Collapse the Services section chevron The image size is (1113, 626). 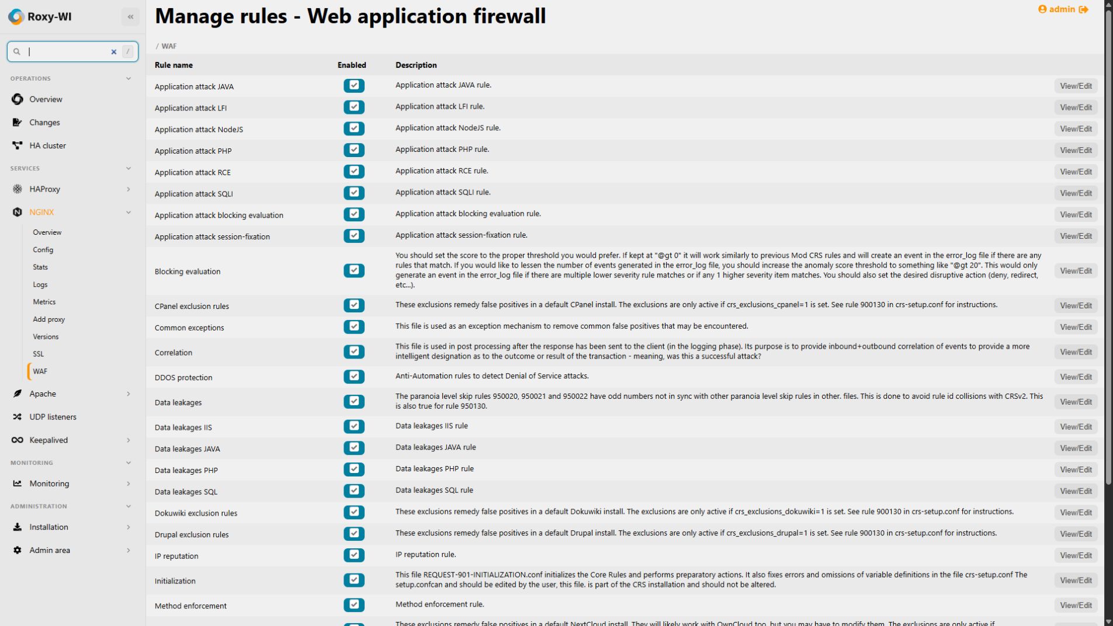tap(129, 169)
